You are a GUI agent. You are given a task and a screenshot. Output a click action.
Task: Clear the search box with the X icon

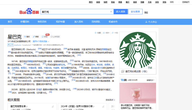point(111,11)
